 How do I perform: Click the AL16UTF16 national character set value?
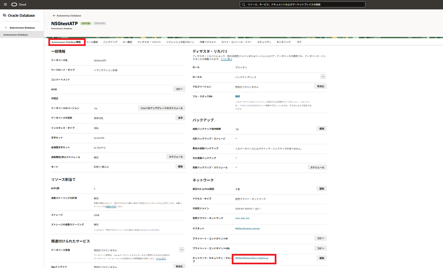click(x=100, y=148)
